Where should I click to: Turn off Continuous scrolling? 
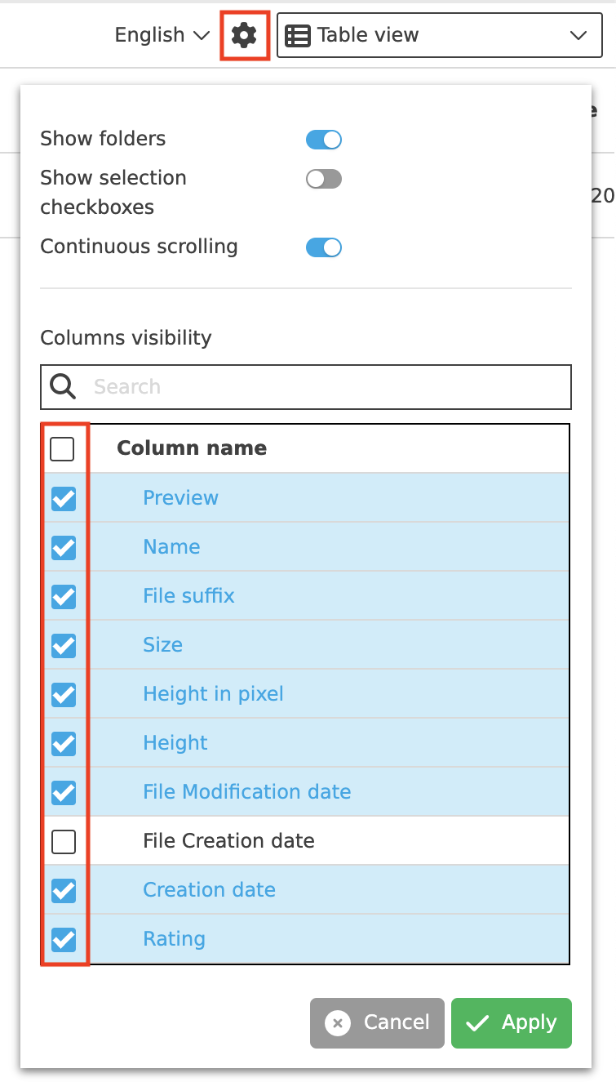coord(323,247)
